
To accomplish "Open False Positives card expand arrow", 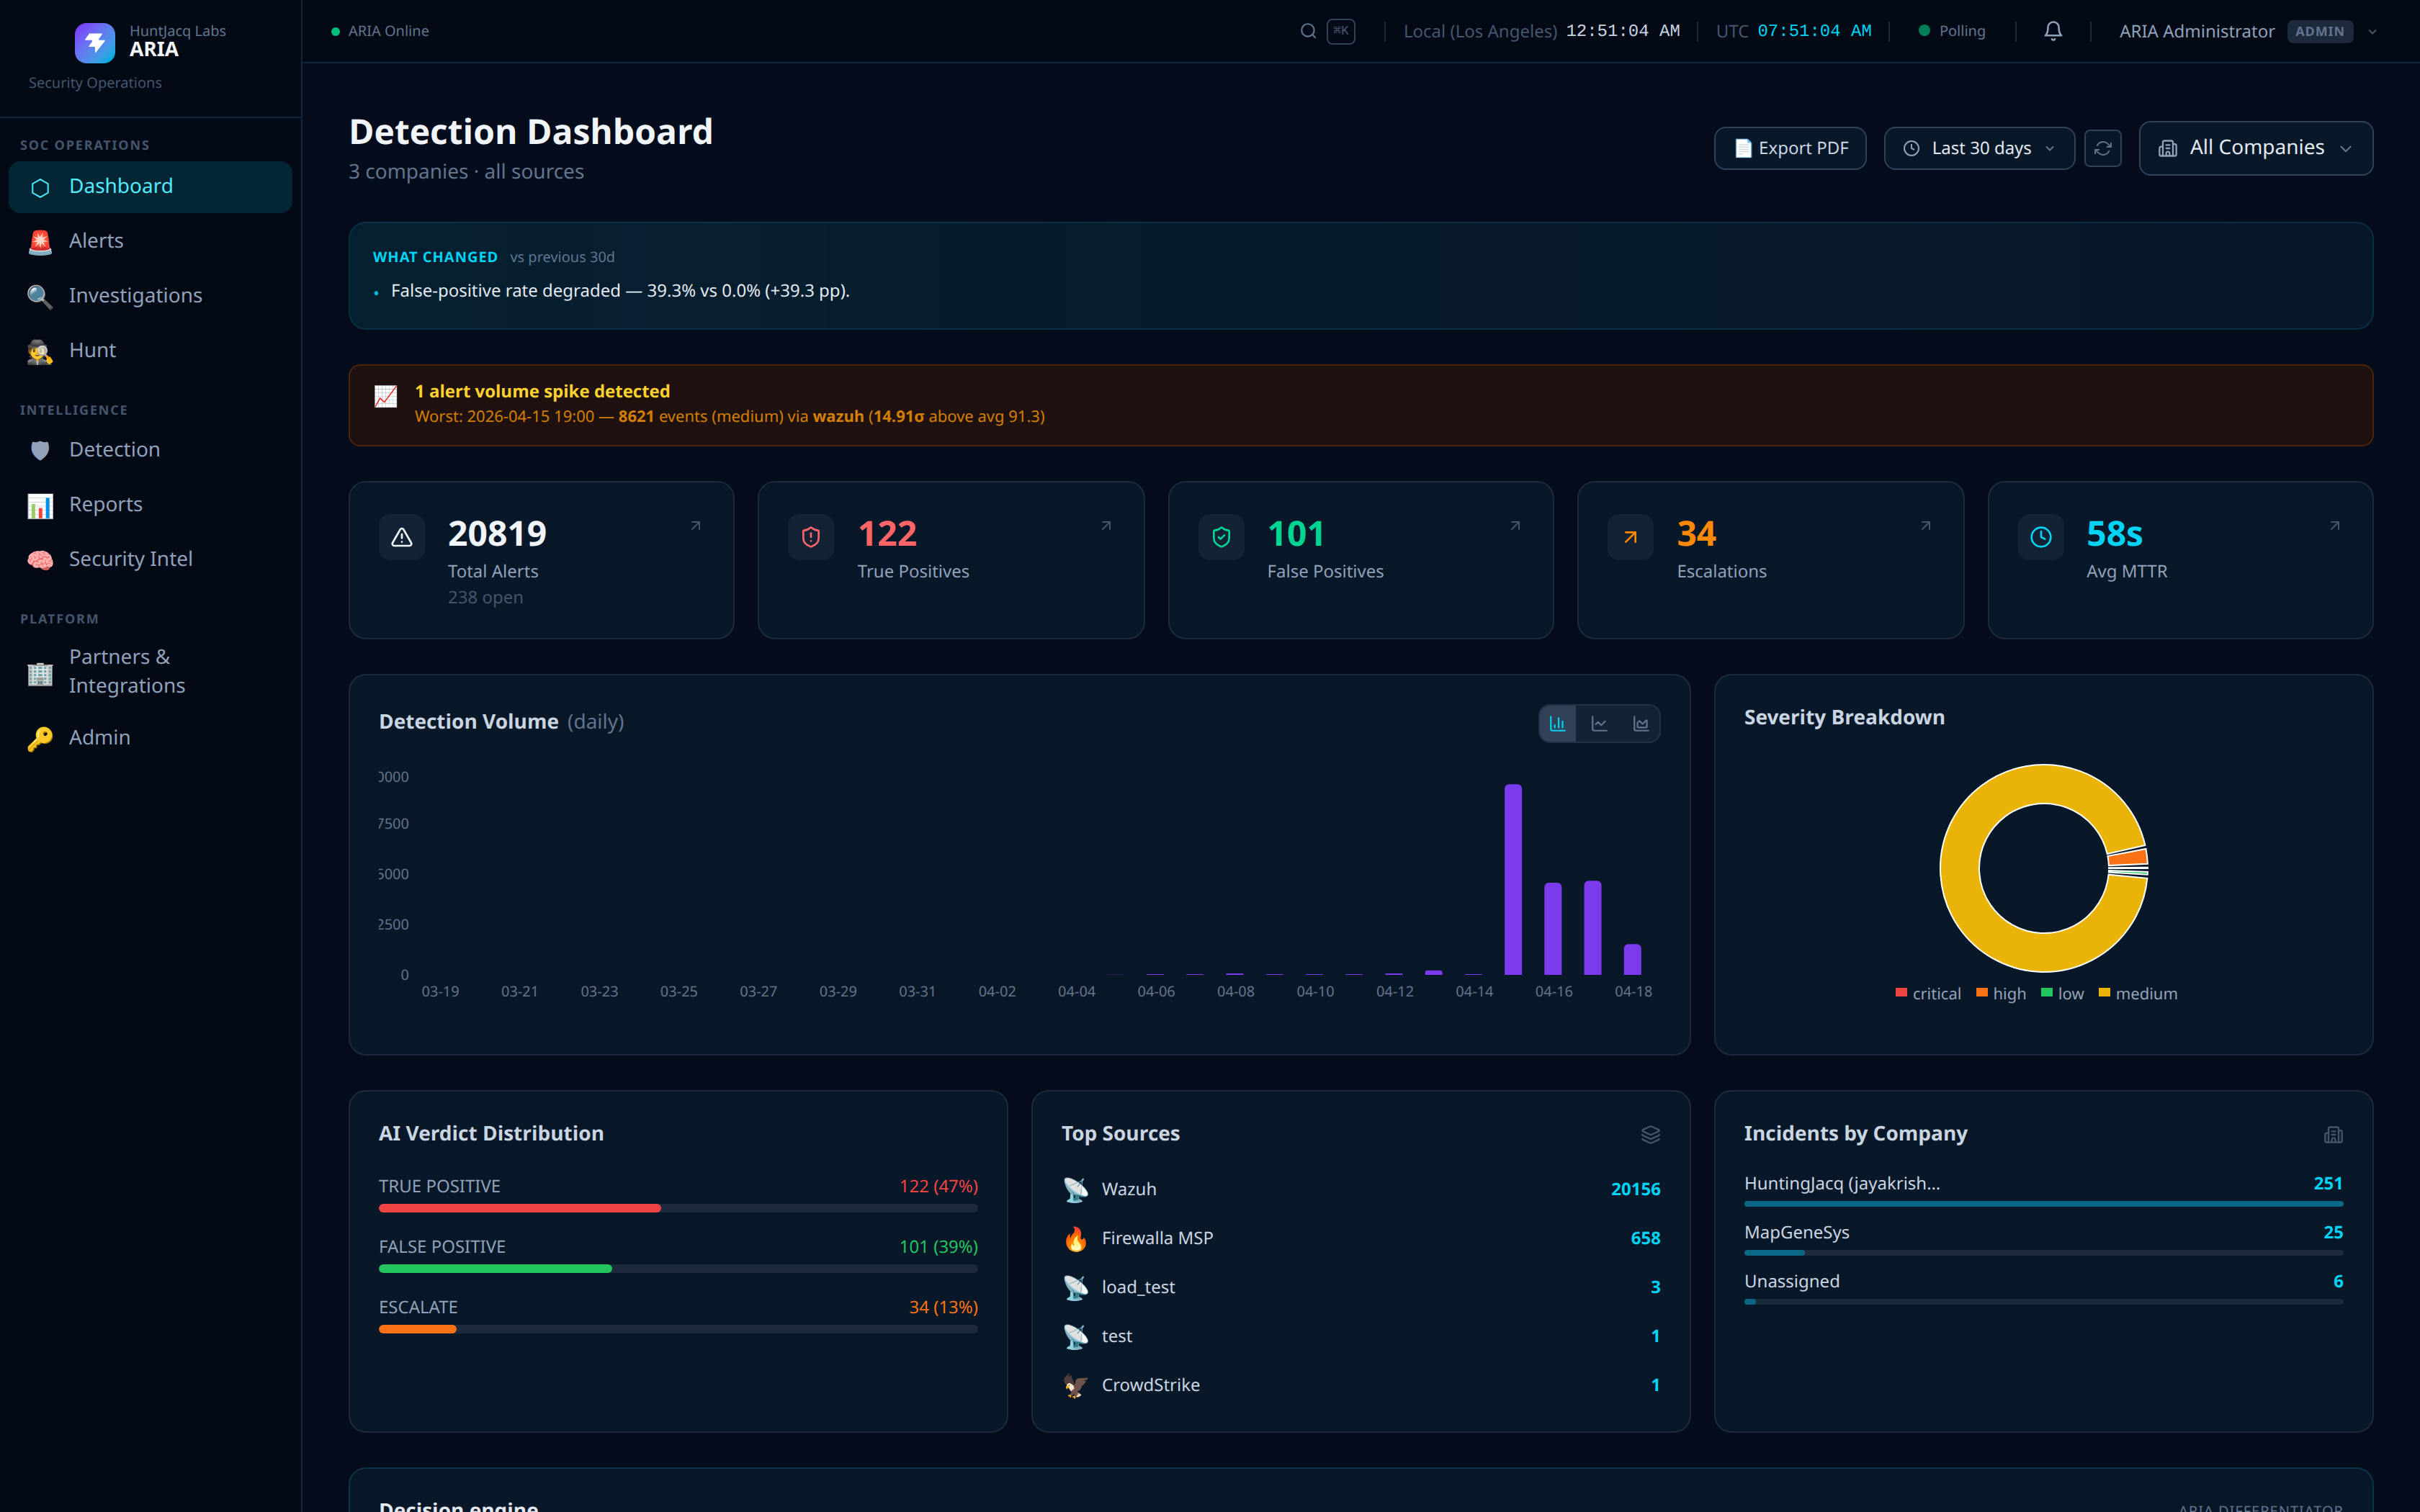I will [x=1515, y=526].
